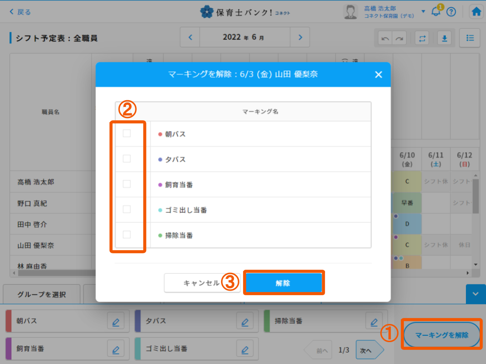
Task: Open the list view icon
Action: (470, 38)
